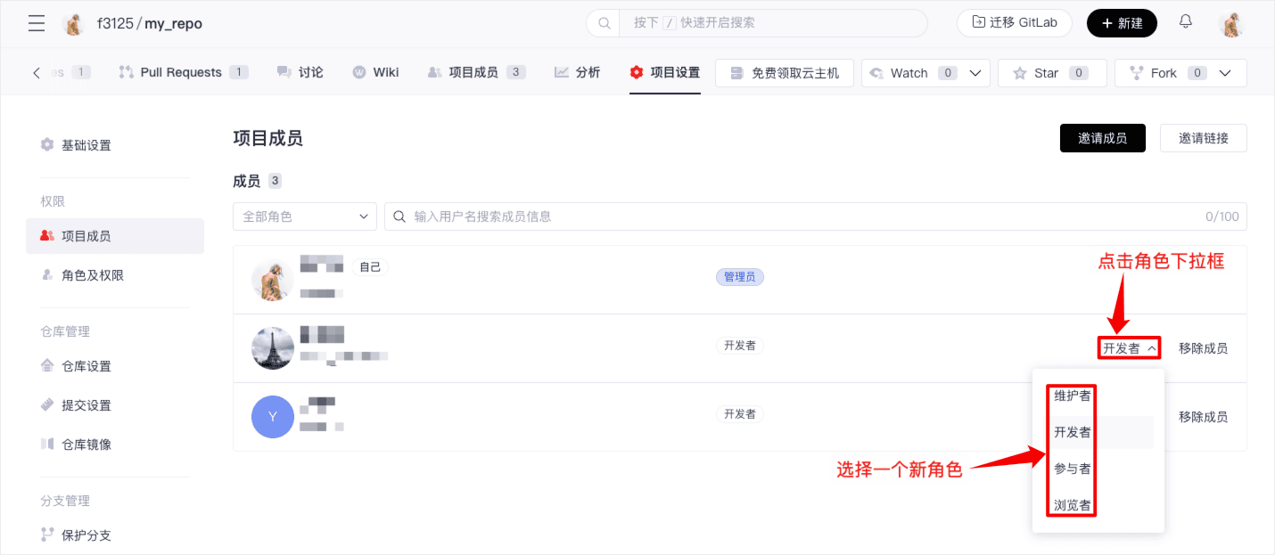Click the notification bell icon

(1185, 22)
